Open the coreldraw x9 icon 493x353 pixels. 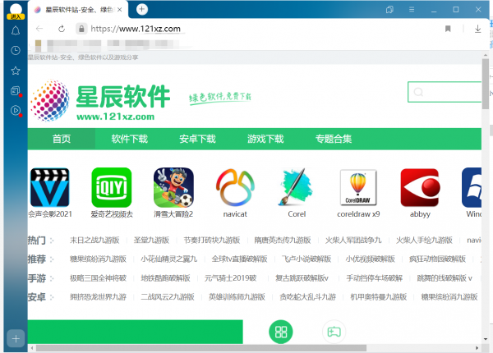click(358, 187)
